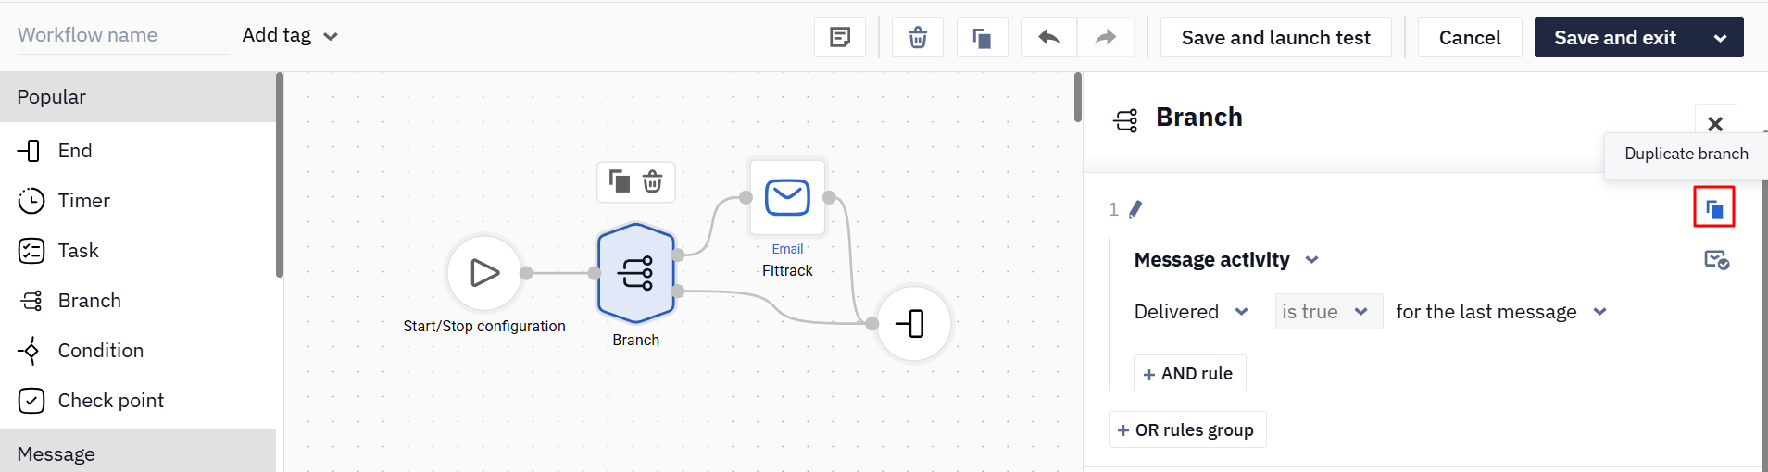The image size is (1768, 472).
Task: Select the End node on the canvas
Action: tap(913, 323)
